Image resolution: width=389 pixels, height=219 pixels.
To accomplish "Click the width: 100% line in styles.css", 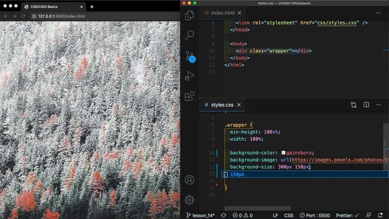I will coord(246,139).
